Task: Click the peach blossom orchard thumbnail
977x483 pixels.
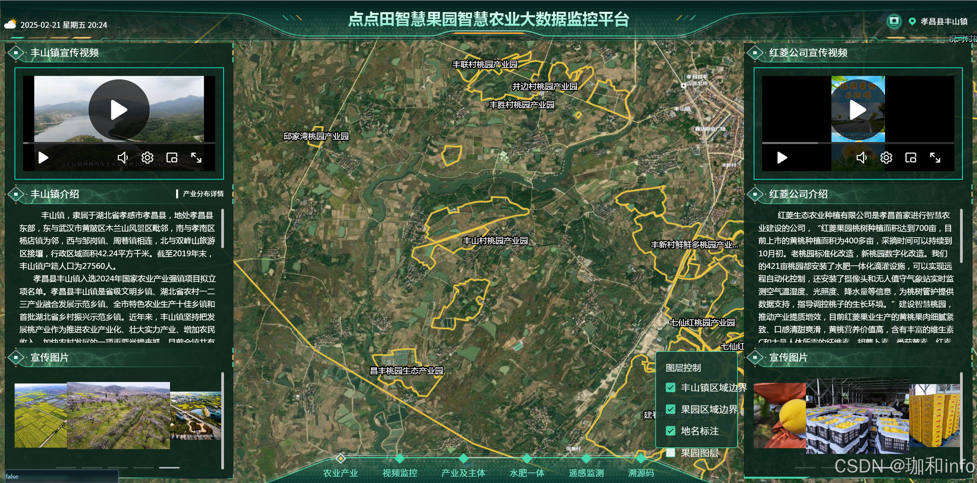Action: point(118,416)
